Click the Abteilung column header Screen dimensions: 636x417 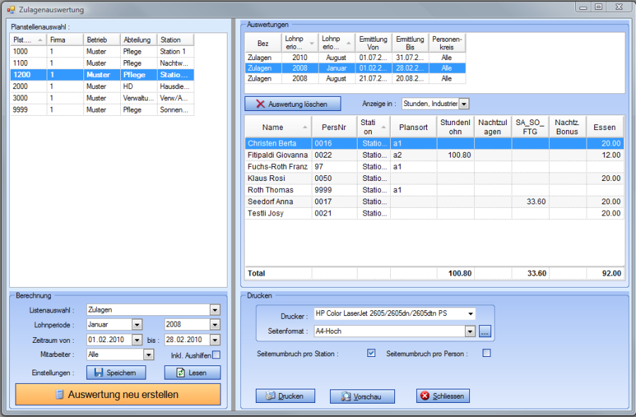click(x=137, y=40)
